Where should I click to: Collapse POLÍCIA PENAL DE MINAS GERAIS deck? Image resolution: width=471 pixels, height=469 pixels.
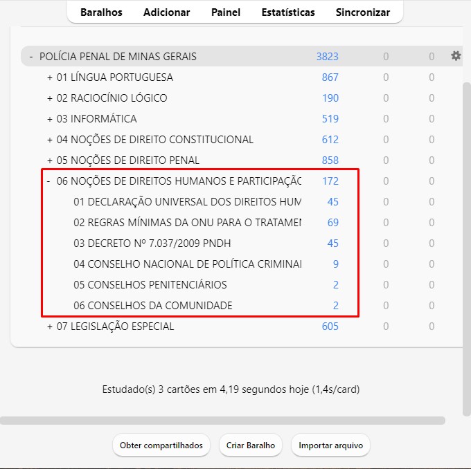(31, 57)
